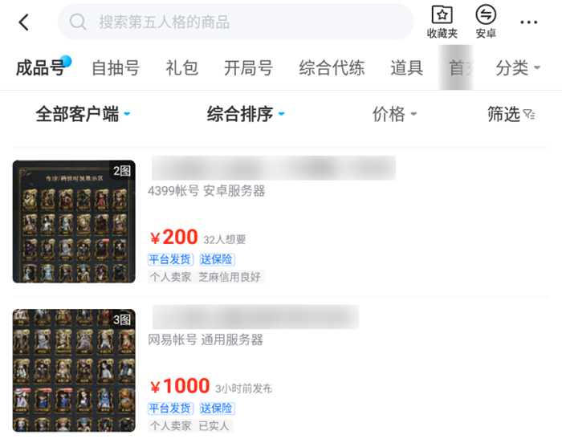The height and width of the screenshot is (443, 562).
Task: Open the 开局号 tab
Action: click(248, 67)
